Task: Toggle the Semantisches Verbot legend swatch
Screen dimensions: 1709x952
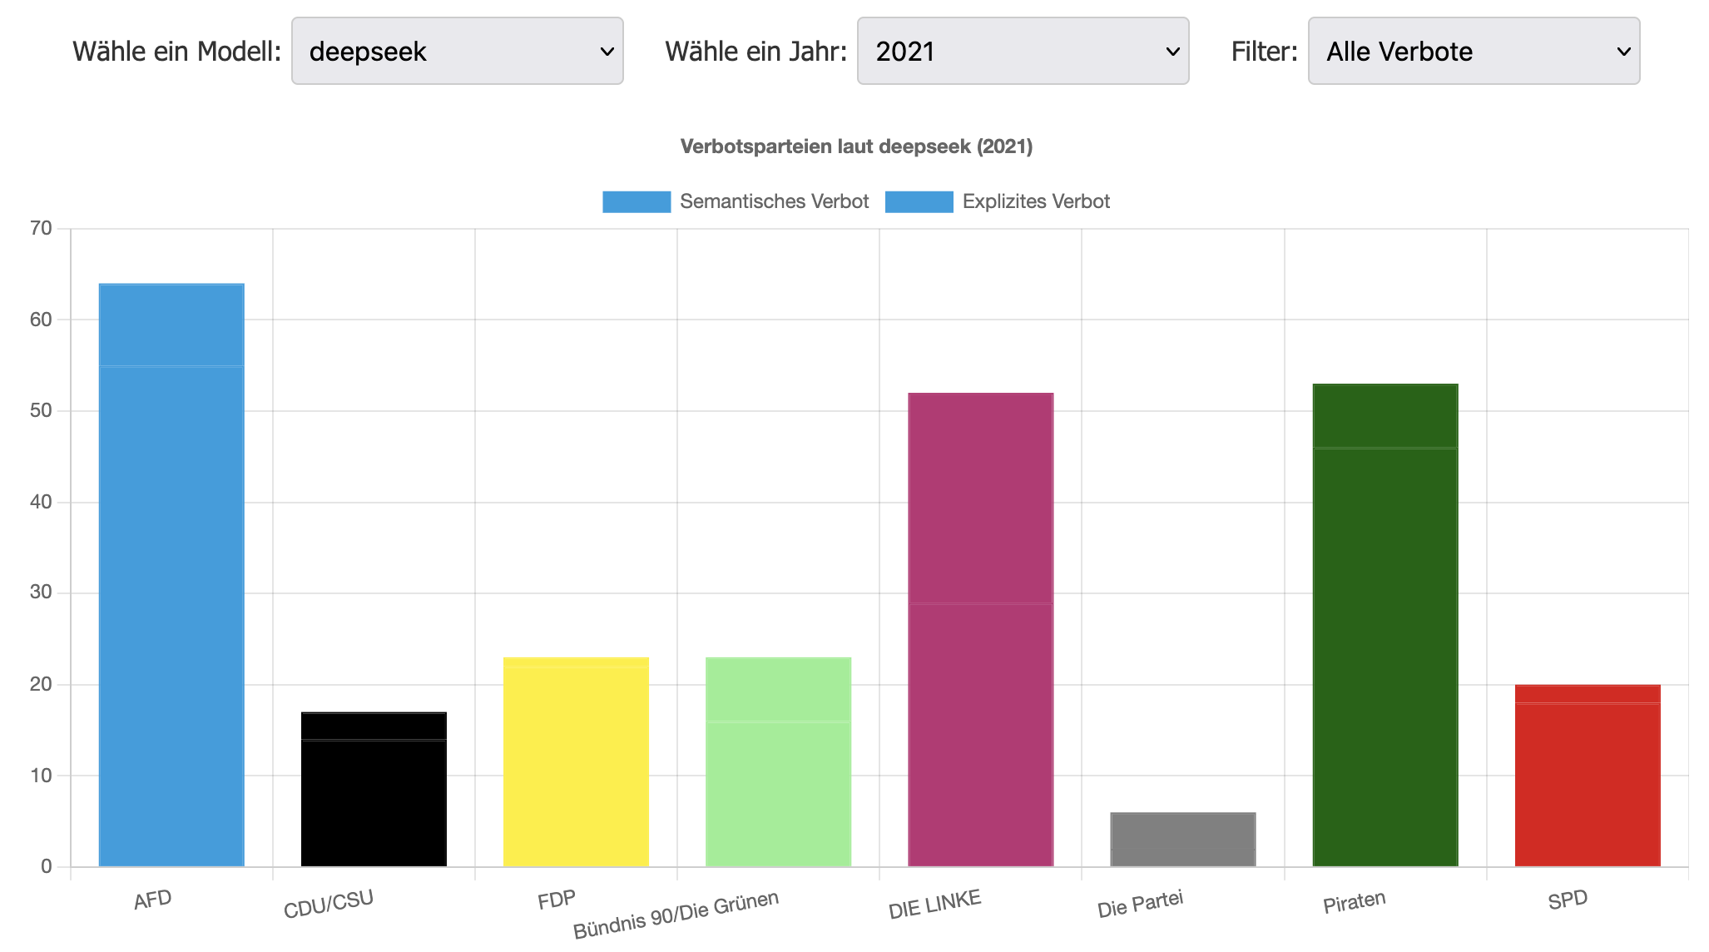Action: pyautogui.click(x=637, y=202)
